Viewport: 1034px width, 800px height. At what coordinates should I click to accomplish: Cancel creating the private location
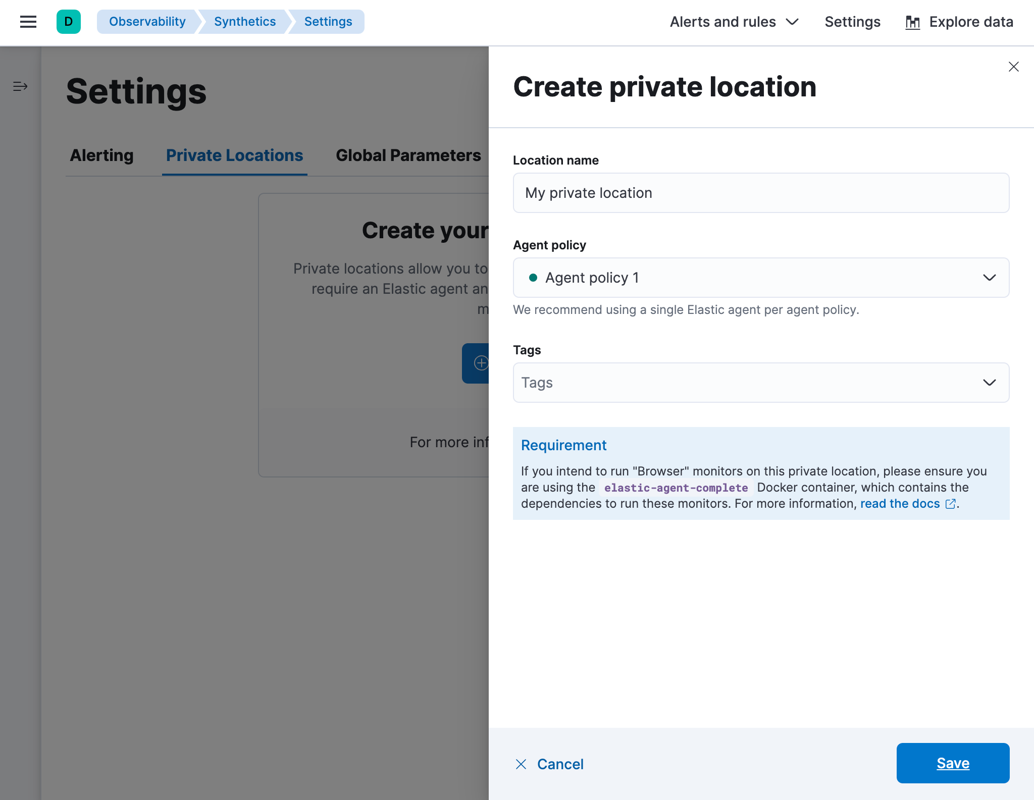560,764
